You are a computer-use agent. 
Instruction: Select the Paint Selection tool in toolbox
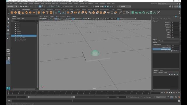pos(8,26)
